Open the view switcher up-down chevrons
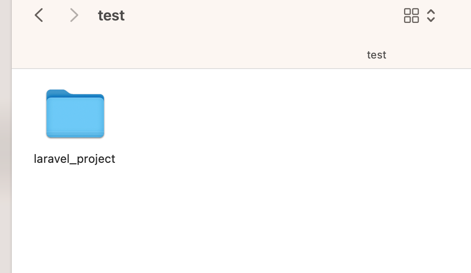The width and height of the screenshot is (471, 273). pyautogui.click(x=431, y=16)
